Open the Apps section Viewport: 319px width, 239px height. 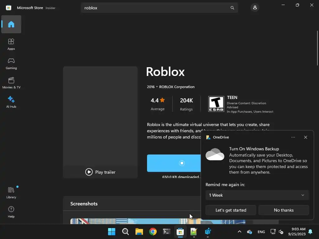[x=11, y=44]
